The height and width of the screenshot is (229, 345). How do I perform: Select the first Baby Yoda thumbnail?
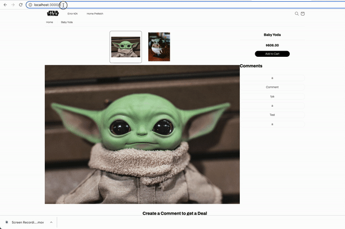pyautogui.click(x=125, y=46)
